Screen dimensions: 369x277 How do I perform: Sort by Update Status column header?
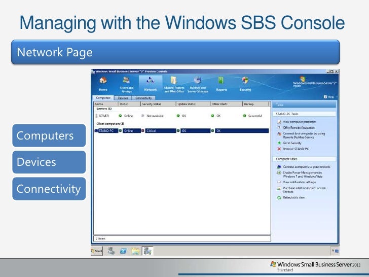click(193, 104)
